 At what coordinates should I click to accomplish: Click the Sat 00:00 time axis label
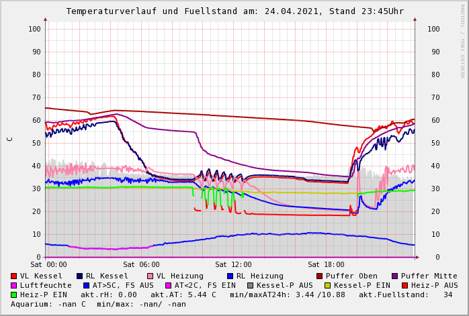coord(48,265)
